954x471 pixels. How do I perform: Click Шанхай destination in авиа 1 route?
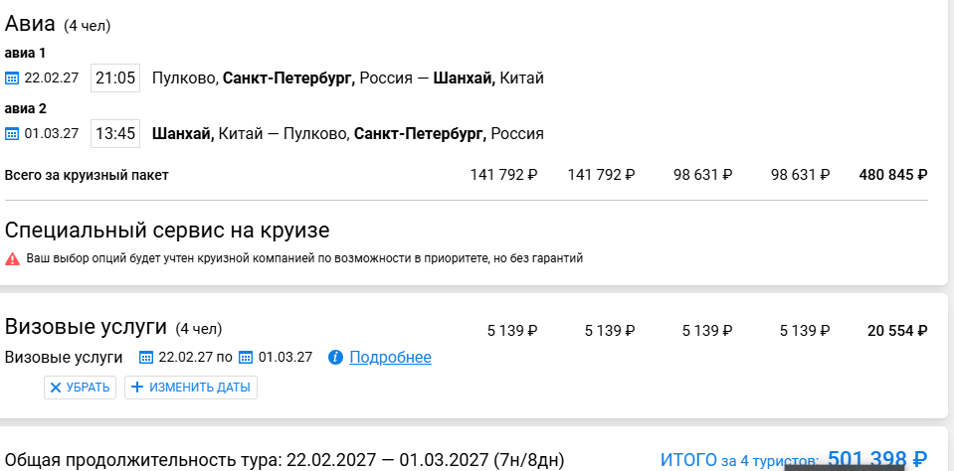(x=465, y=78)
